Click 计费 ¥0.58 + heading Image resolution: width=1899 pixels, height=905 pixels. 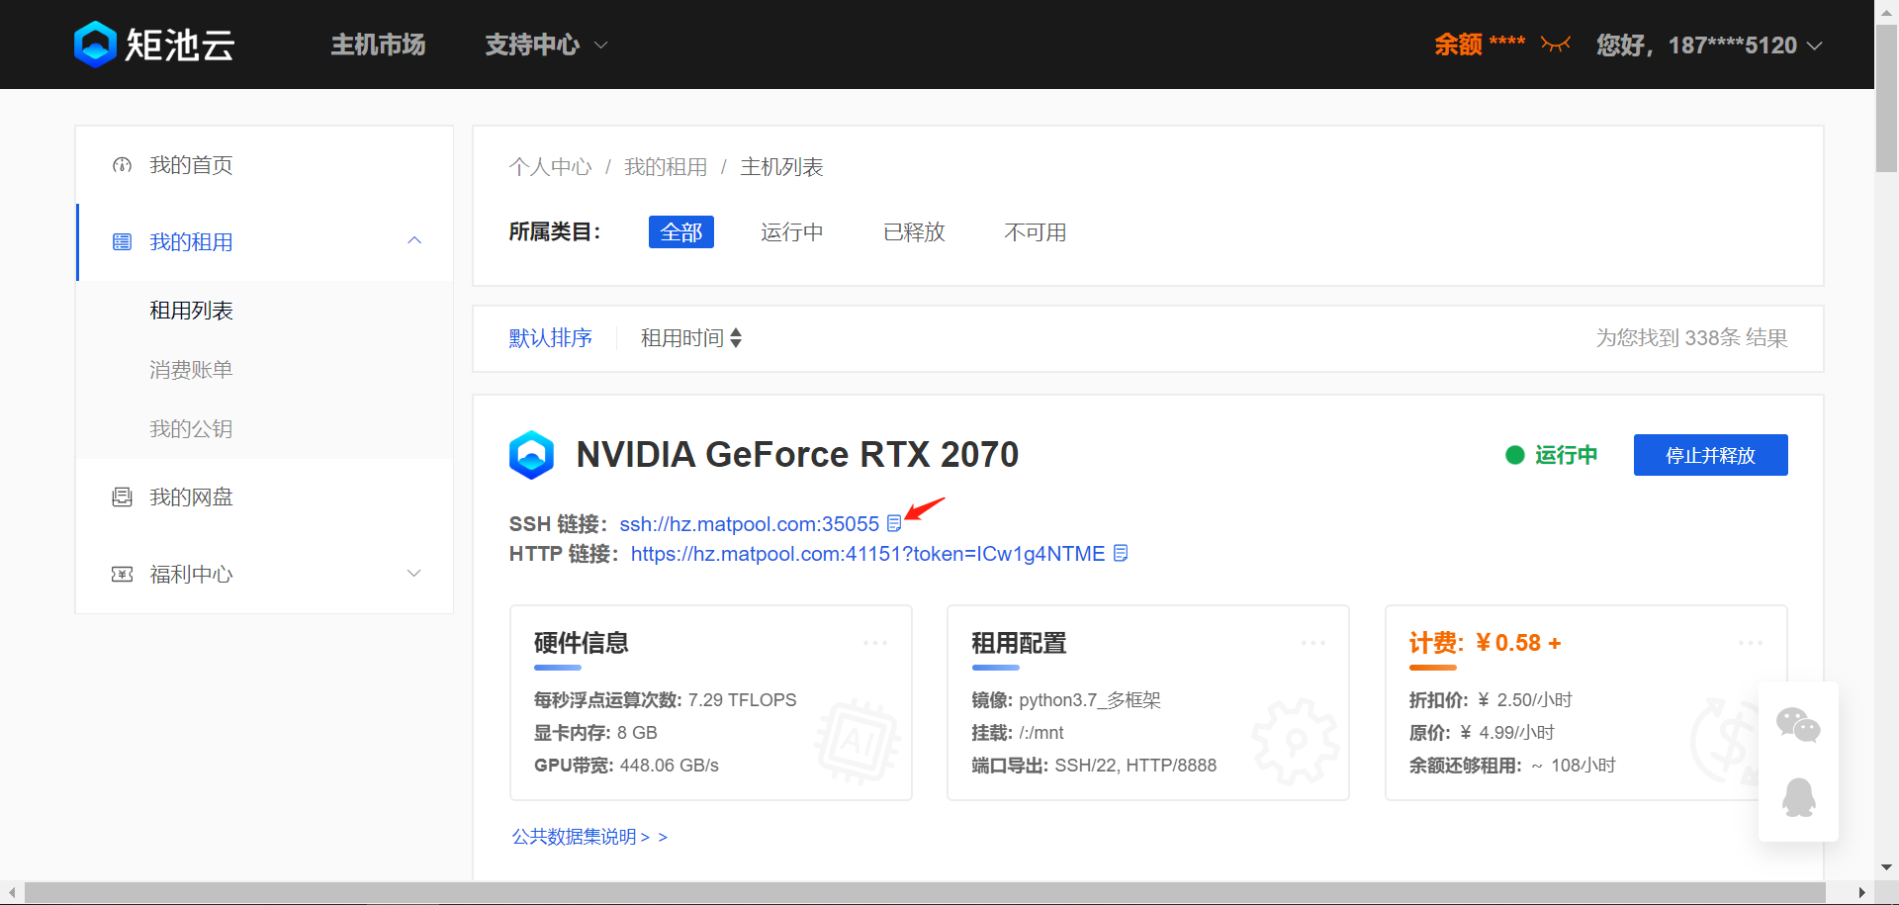coord(1485,643)
